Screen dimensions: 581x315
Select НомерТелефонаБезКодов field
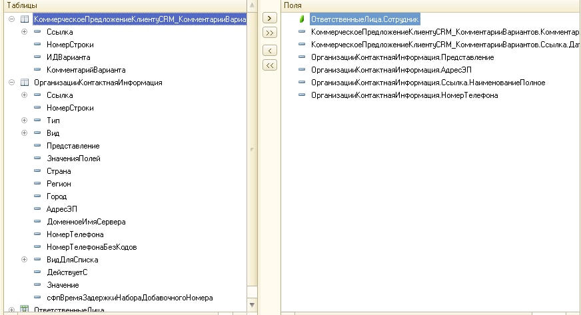pos(91,247)
